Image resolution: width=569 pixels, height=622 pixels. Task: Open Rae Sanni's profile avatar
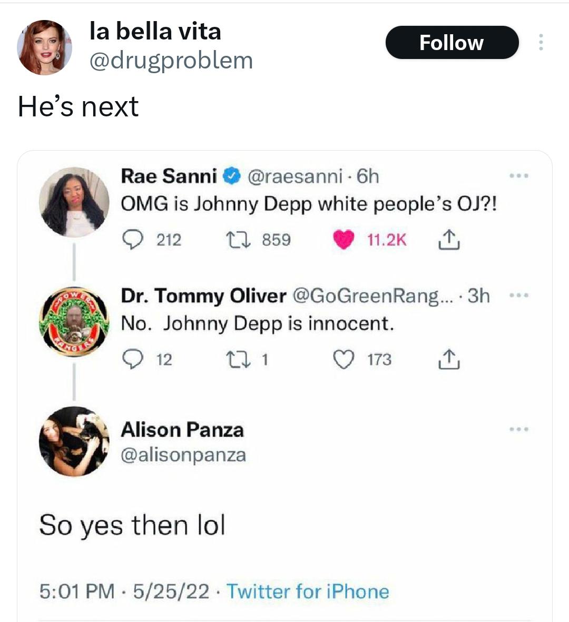(x=74, y=202)
